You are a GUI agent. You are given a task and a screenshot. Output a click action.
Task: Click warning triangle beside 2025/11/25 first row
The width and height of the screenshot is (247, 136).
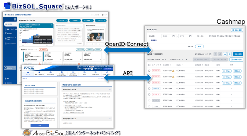173,71
